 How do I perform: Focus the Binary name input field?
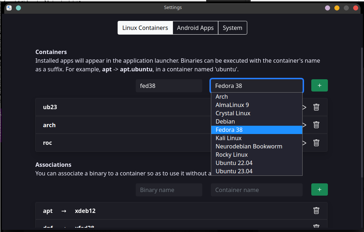pyautogui.click(x=169, y=190)
